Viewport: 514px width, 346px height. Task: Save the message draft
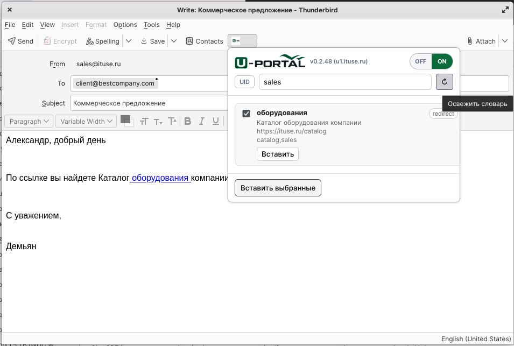pyautogui.click(x=153, y=41)
